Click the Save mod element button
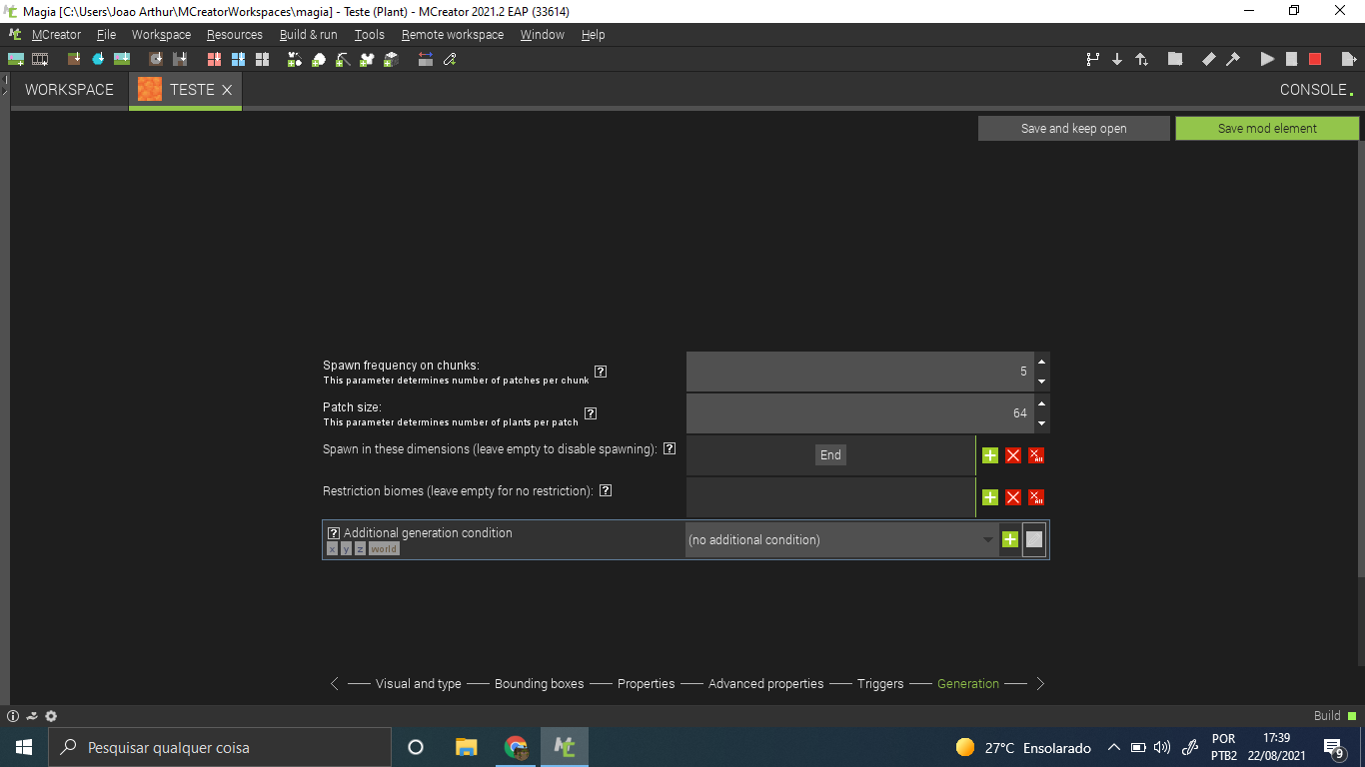This screenshot has width=1365, height=767. click(1266, 128)
